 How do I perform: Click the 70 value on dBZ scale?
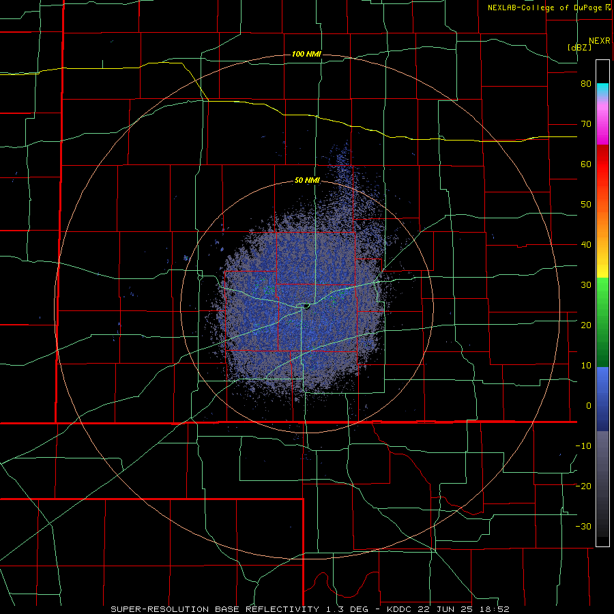(x=586, y=124)
